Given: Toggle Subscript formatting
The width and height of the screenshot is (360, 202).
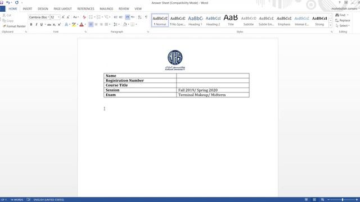Looking at the screenshot, I should click(54, 25).
